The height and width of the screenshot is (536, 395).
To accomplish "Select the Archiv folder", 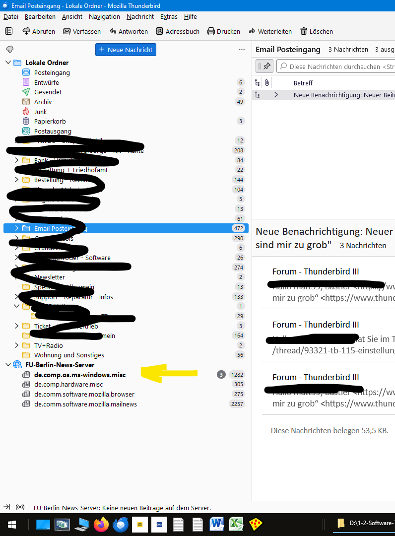I will [x=126, y=102].
